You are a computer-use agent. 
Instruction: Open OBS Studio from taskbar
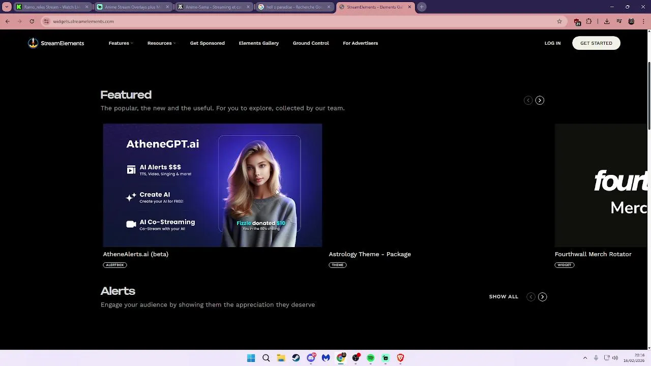[x=356, y=358]
